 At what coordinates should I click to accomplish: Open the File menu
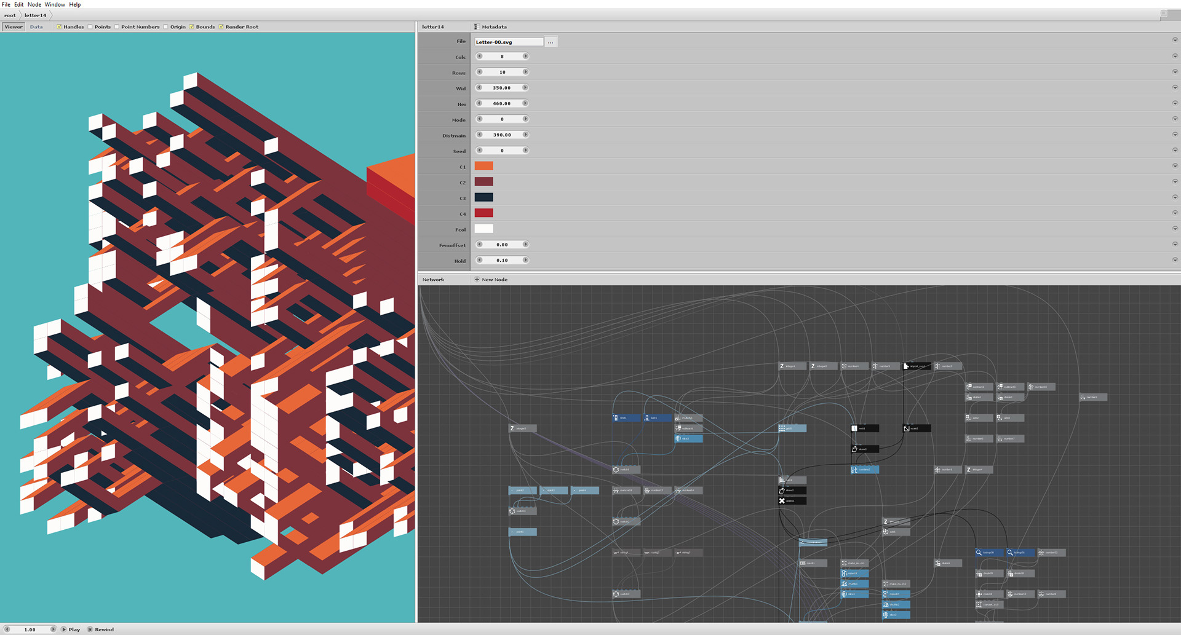[x=6, y=4]
